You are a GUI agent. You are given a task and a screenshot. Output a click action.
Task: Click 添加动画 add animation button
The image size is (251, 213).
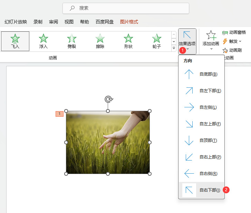(211, 40)
